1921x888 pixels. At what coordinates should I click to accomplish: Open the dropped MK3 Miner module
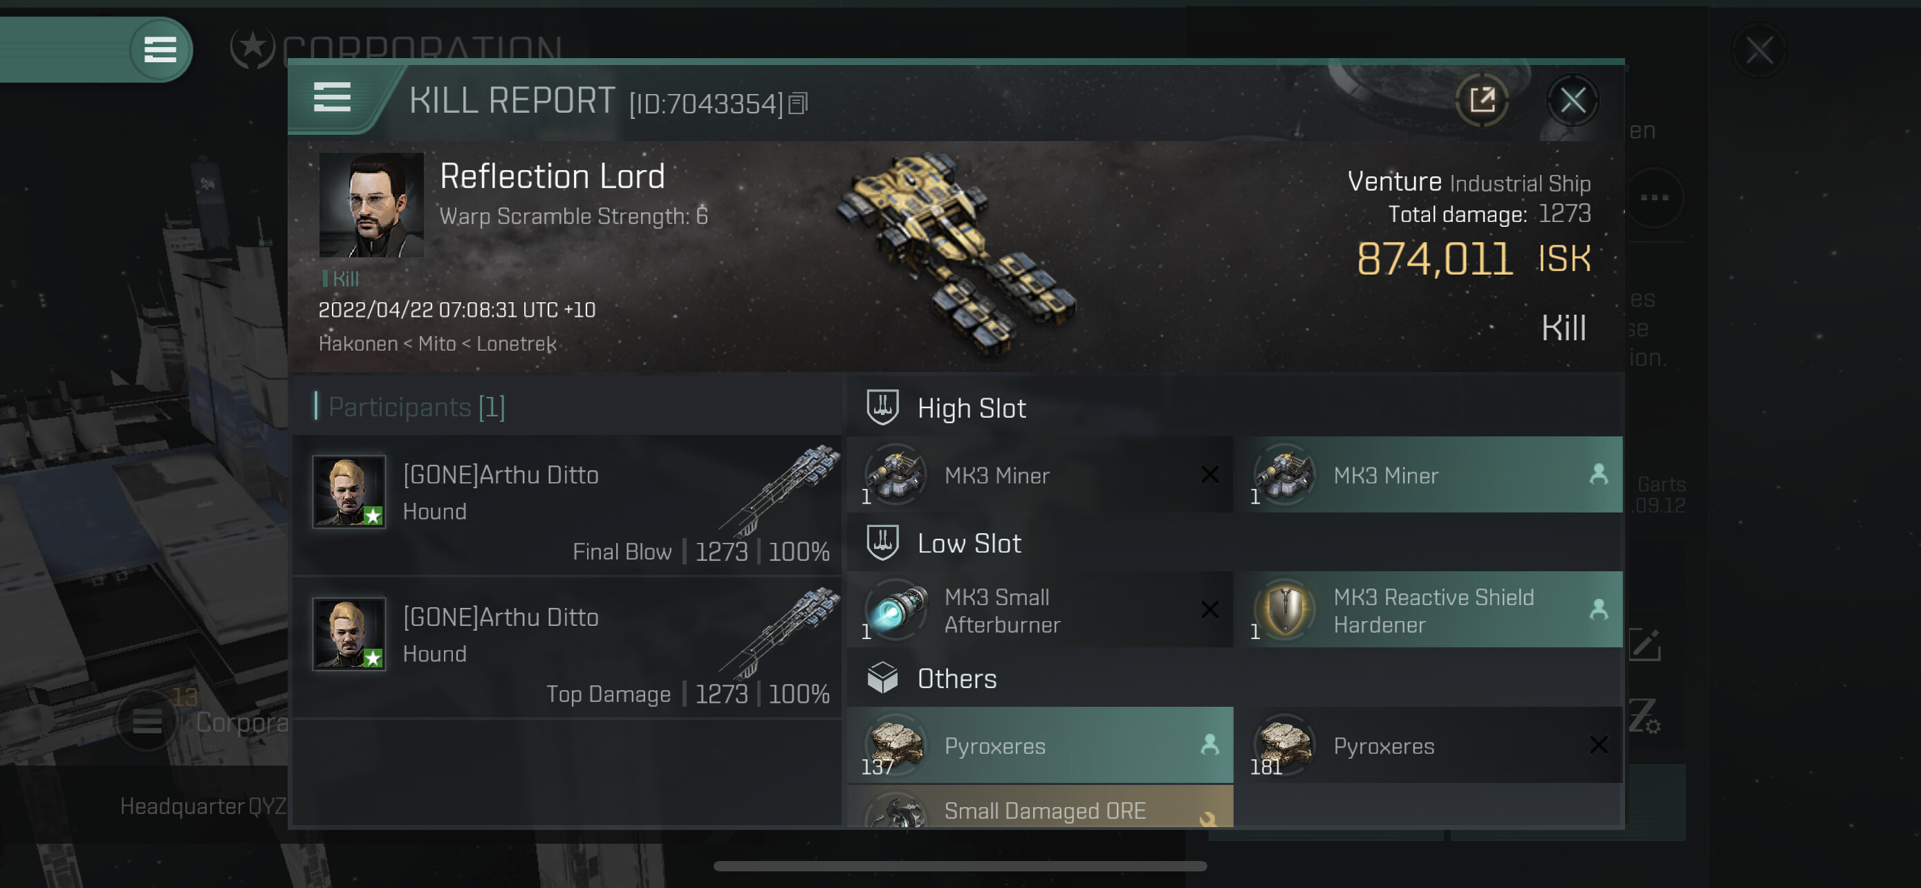[x=1427, y=475]
